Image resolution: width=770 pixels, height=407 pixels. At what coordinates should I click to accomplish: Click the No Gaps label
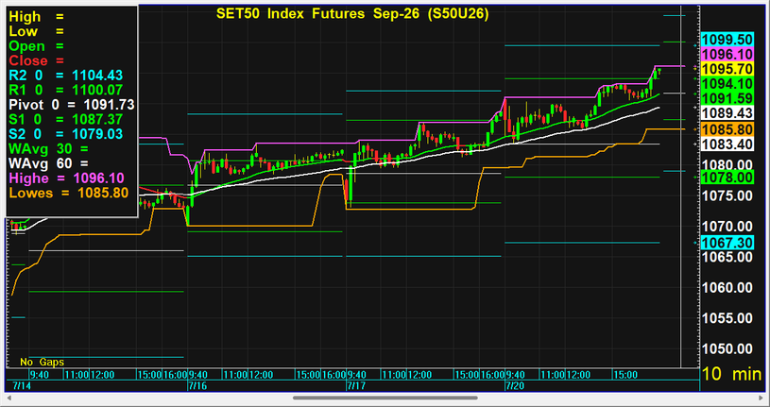[x=42, y=363]
